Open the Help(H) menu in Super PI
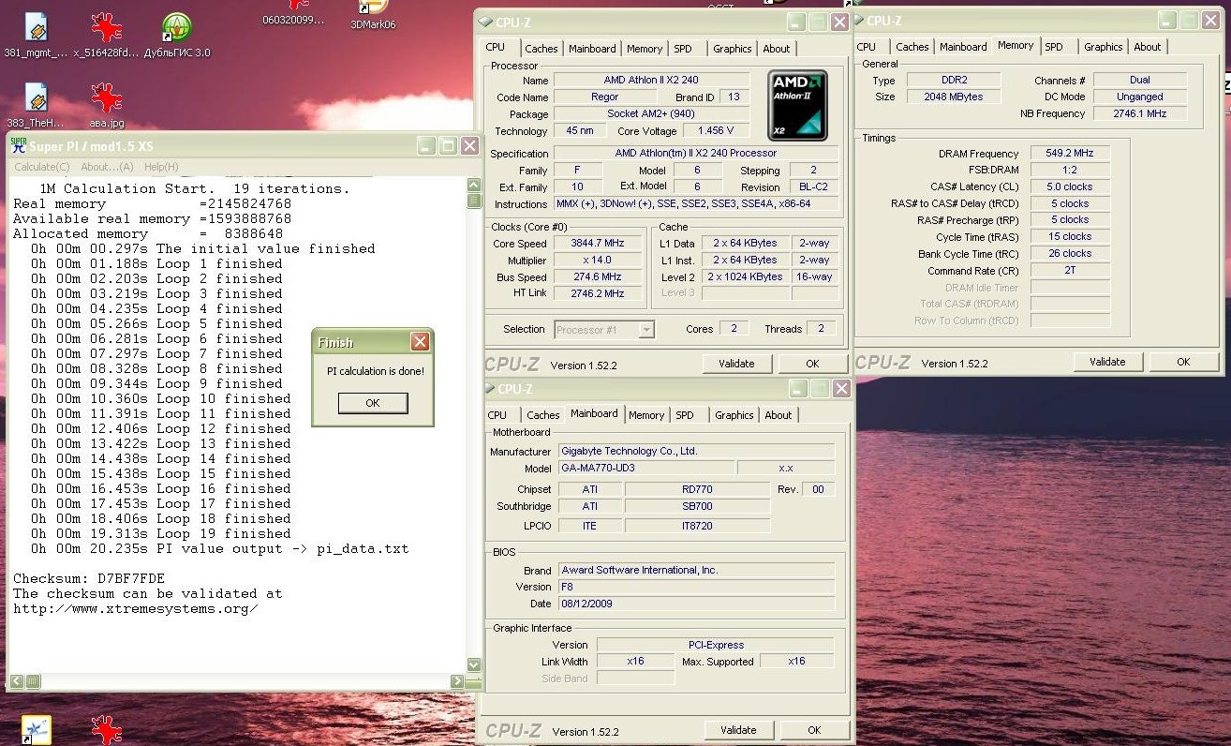 pyautogui.click(x=161, y=167)
